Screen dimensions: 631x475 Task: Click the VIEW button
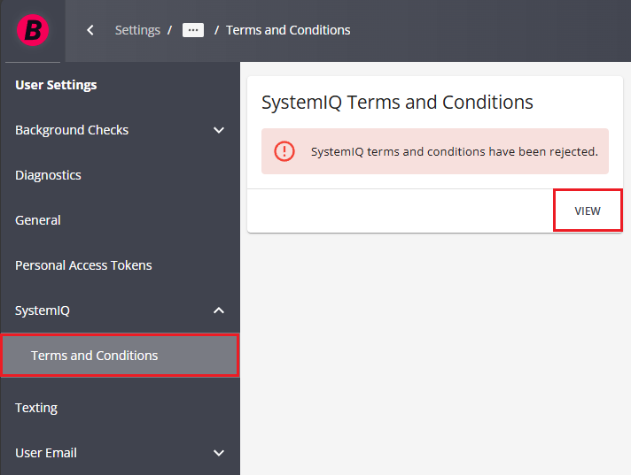(x=588, y=211)
